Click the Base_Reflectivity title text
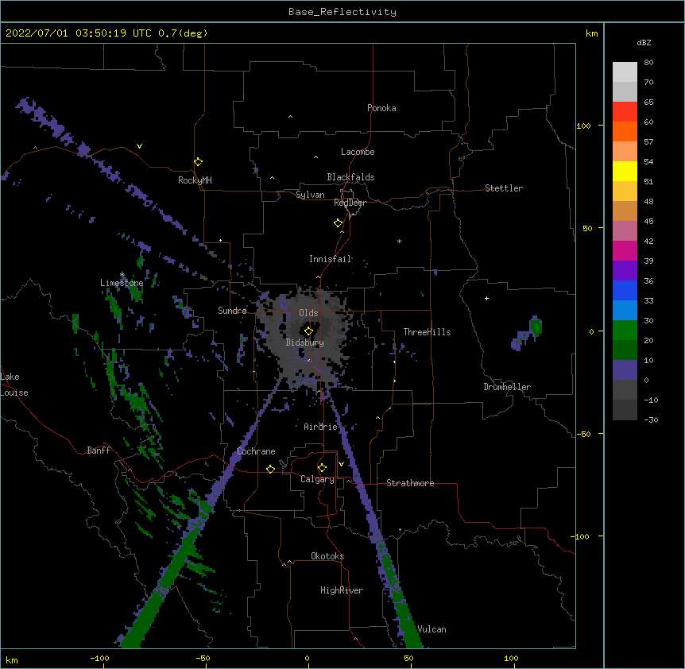Image resolution: width=685 pixels, height=669 pixels. coord(342,12)
